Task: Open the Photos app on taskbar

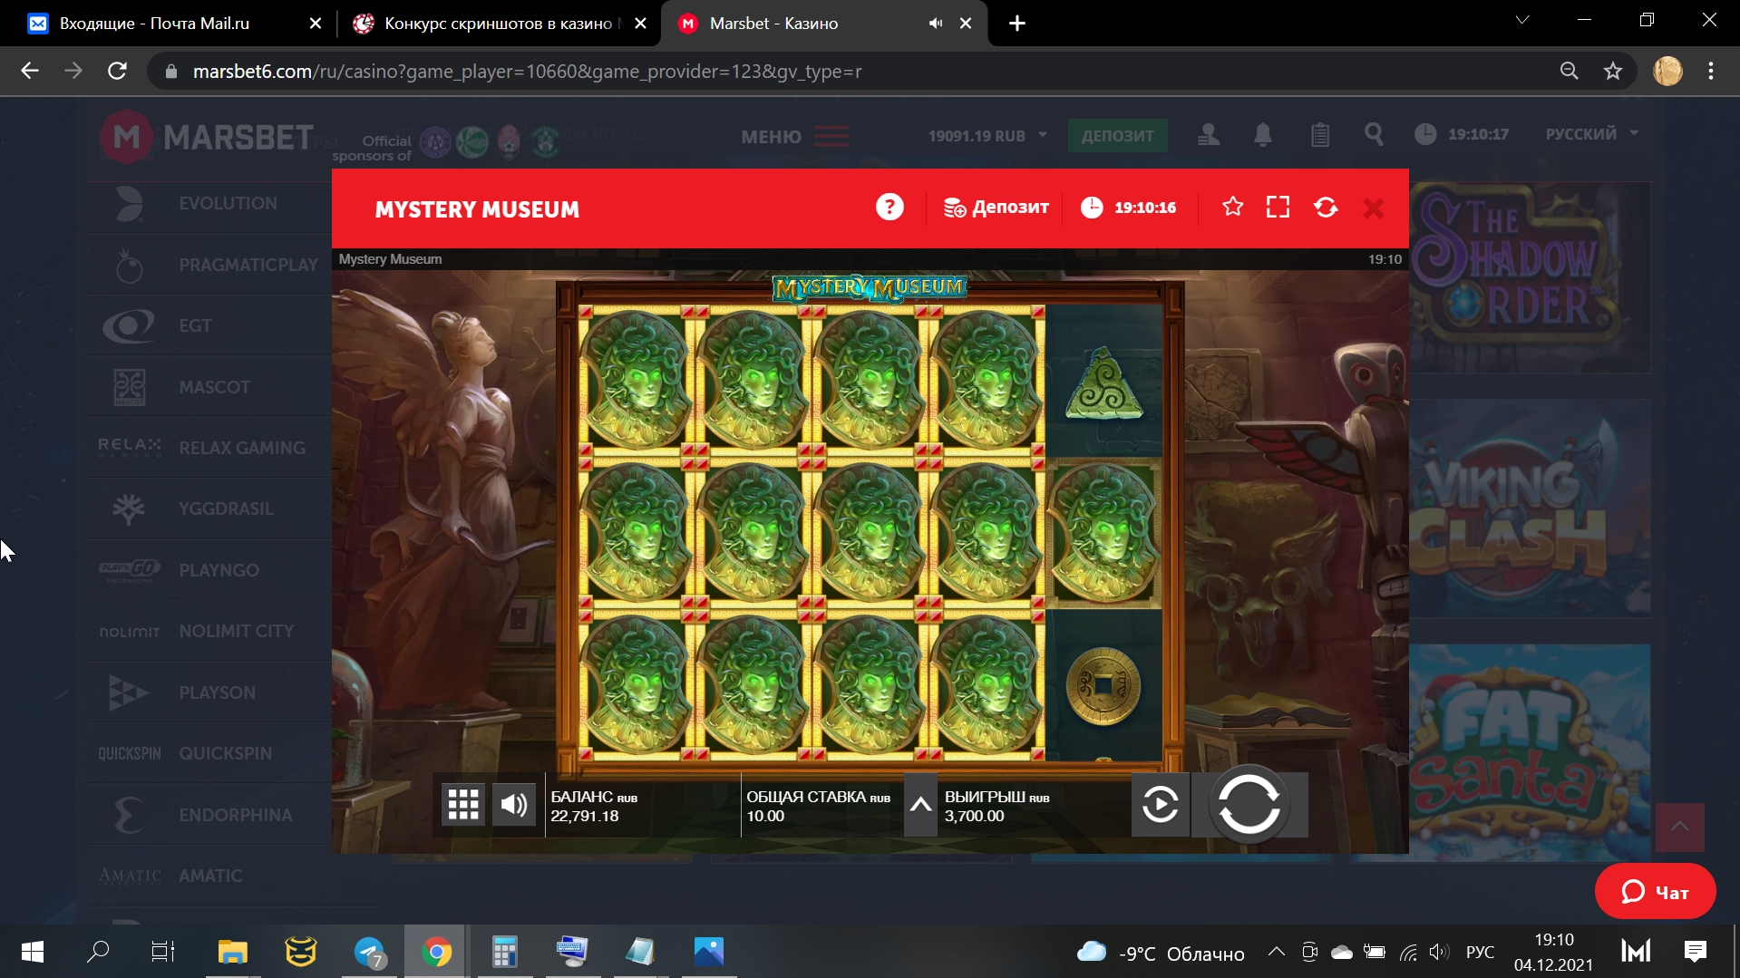Action: click(x=708, y=952)
